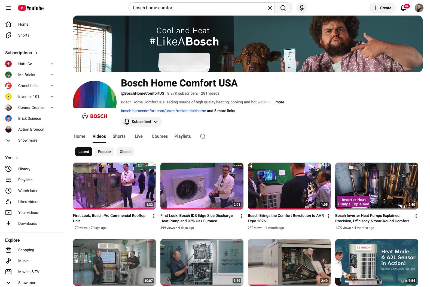Viewport: 430px width, 287px height.
Task: Open Downloads
Action: (x=32, y=223)
